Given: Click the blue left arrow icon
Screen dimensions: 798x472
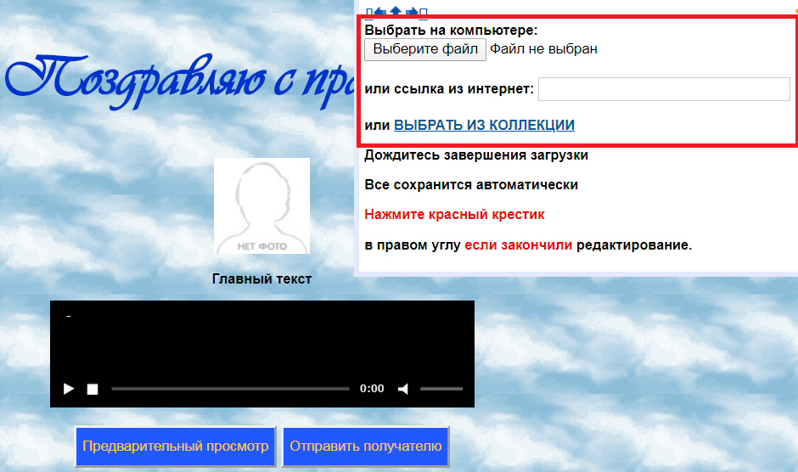Looking at the screenshot, I should pyautogui.click(x=380, y=12).
